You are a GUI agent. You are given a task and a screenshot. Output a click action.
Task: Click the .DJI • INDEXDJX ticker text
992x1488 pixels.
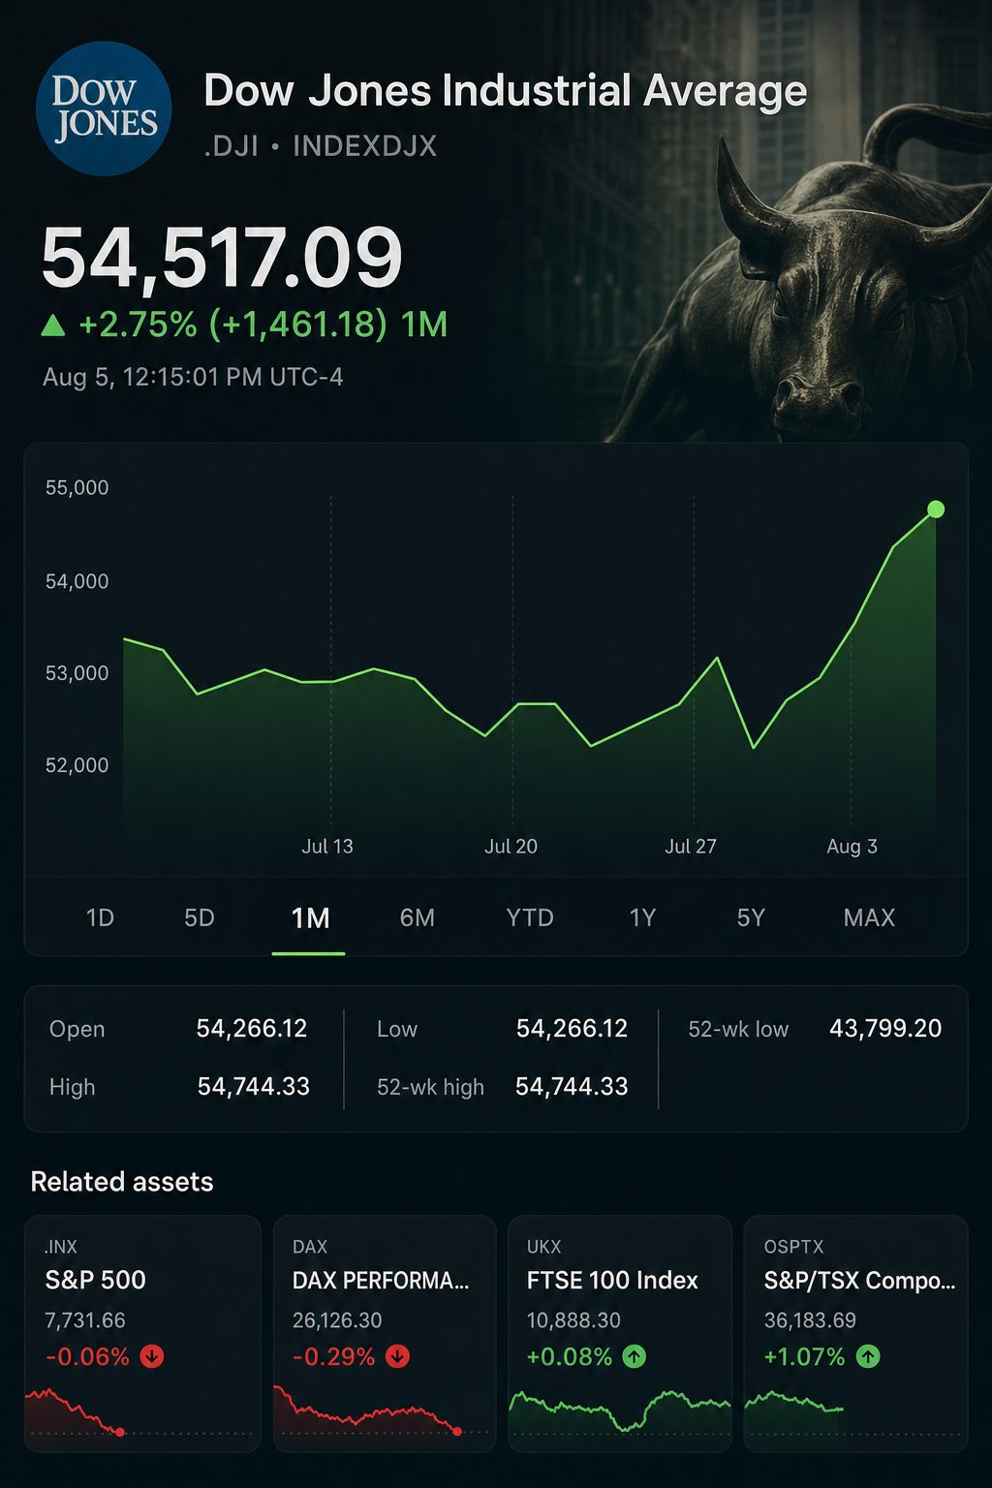click(x=321, y=146)
